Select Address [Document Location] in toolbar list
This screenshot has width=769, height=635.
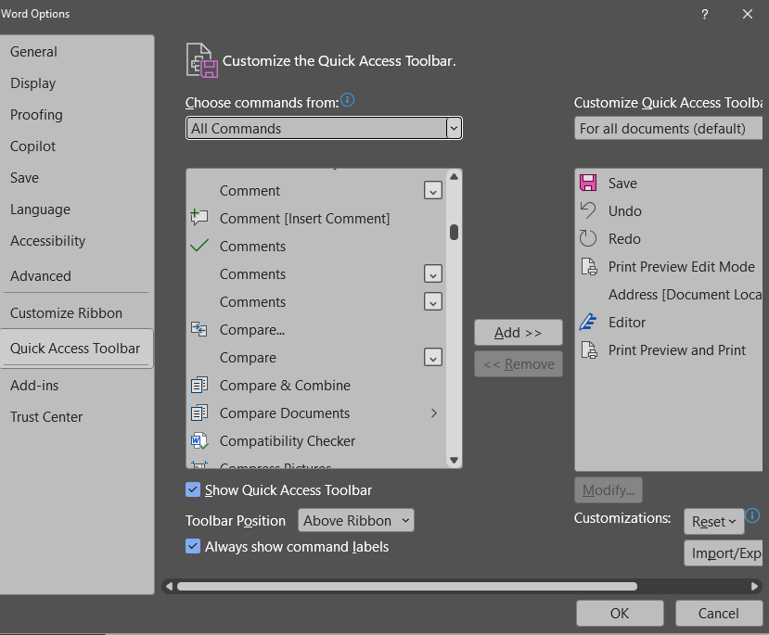(x=670, y=295)
